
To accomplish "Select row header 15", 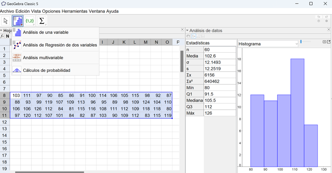I will click(5, 142).
